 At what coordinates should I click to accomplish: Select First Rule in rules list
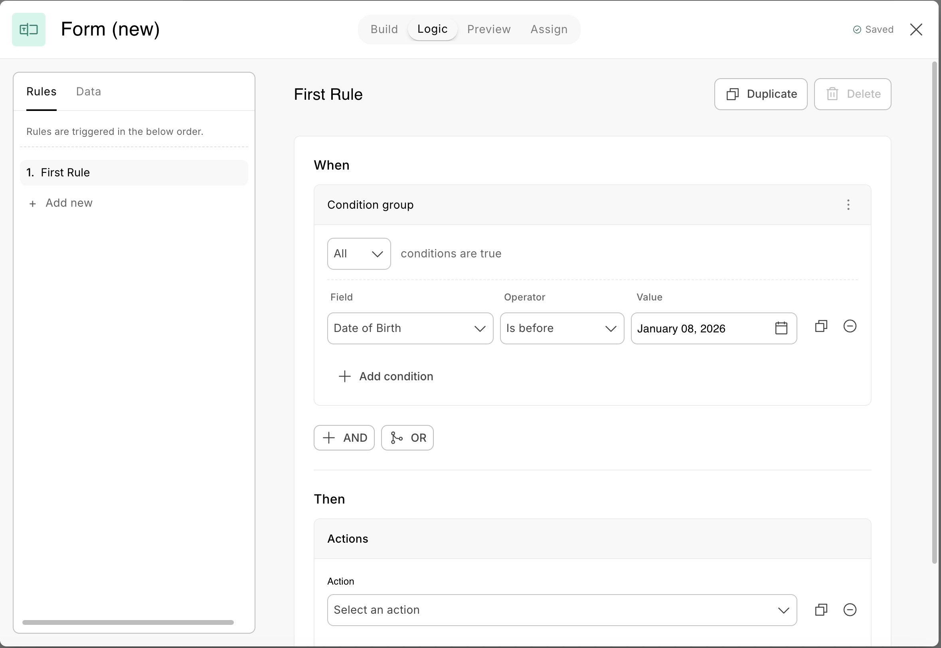click(x=134, y=172)
